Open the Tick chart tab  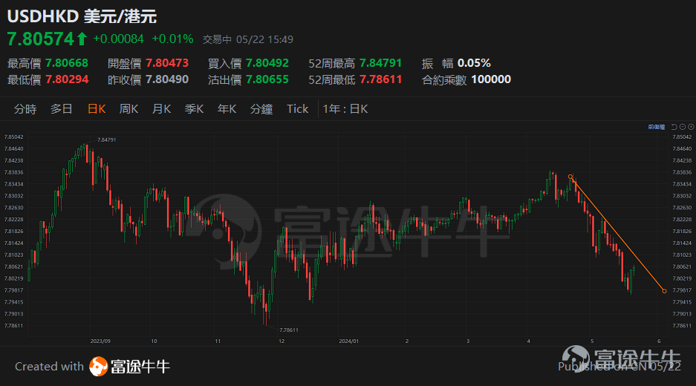click(x=297, y=108)
